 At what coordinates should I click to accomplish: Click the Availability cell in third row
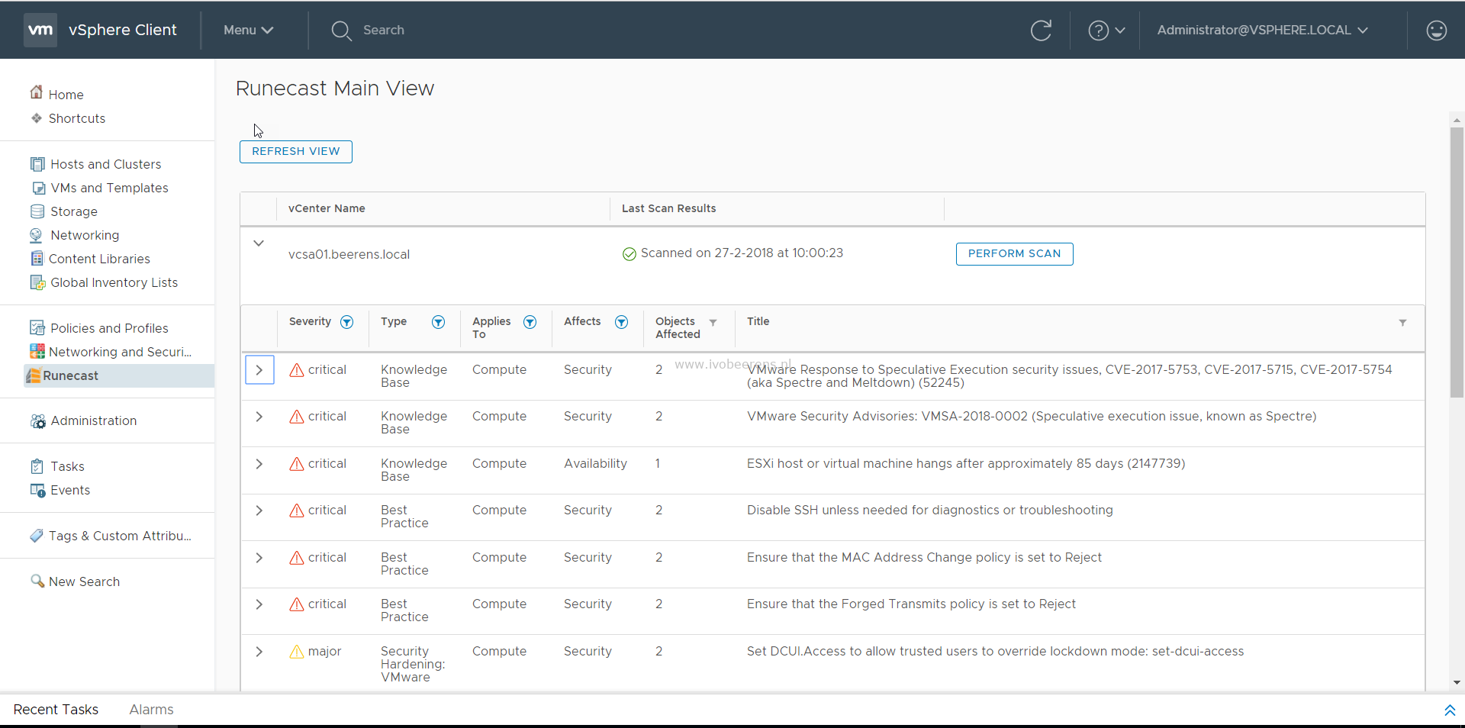click(x=595, y=464)
